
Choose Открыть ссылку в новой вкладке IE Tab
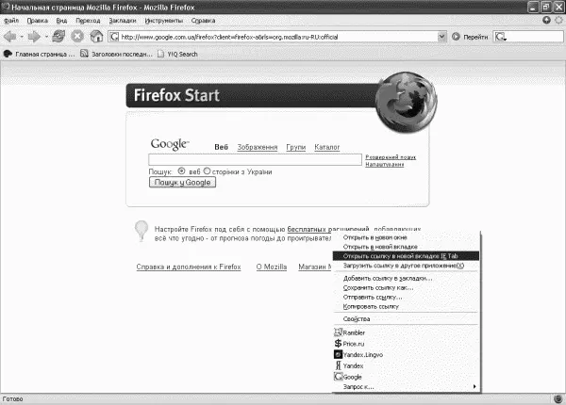click(406, 256)
